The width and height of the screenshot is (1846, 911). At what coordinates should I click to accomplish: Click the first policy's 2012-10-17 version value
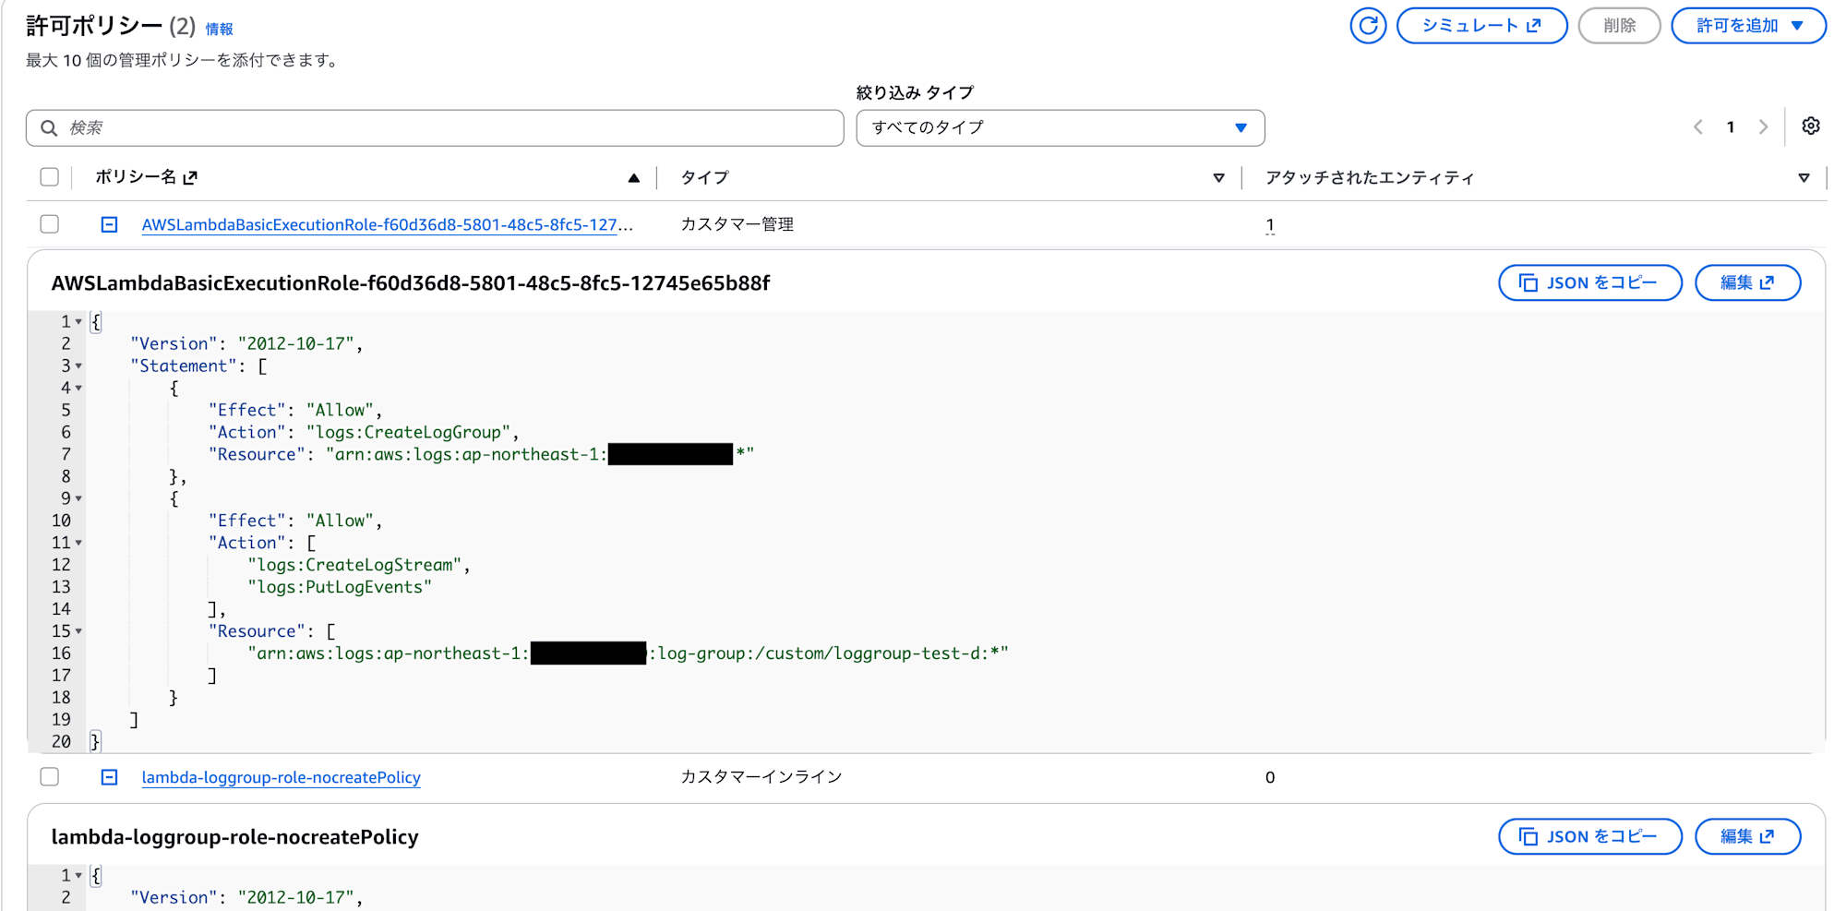click(295, 343)
